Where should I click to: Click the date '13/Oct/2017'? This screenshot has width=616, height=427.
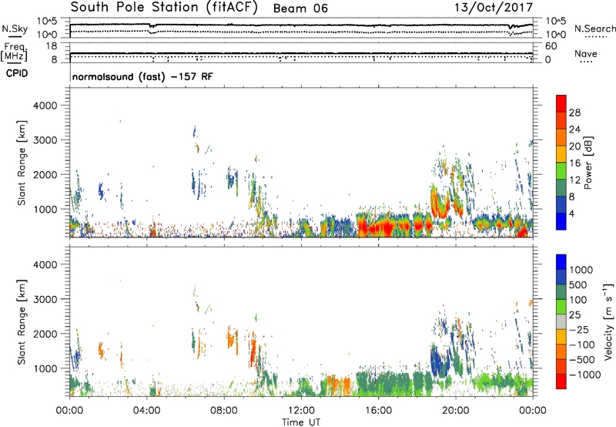tap(494, 8)
